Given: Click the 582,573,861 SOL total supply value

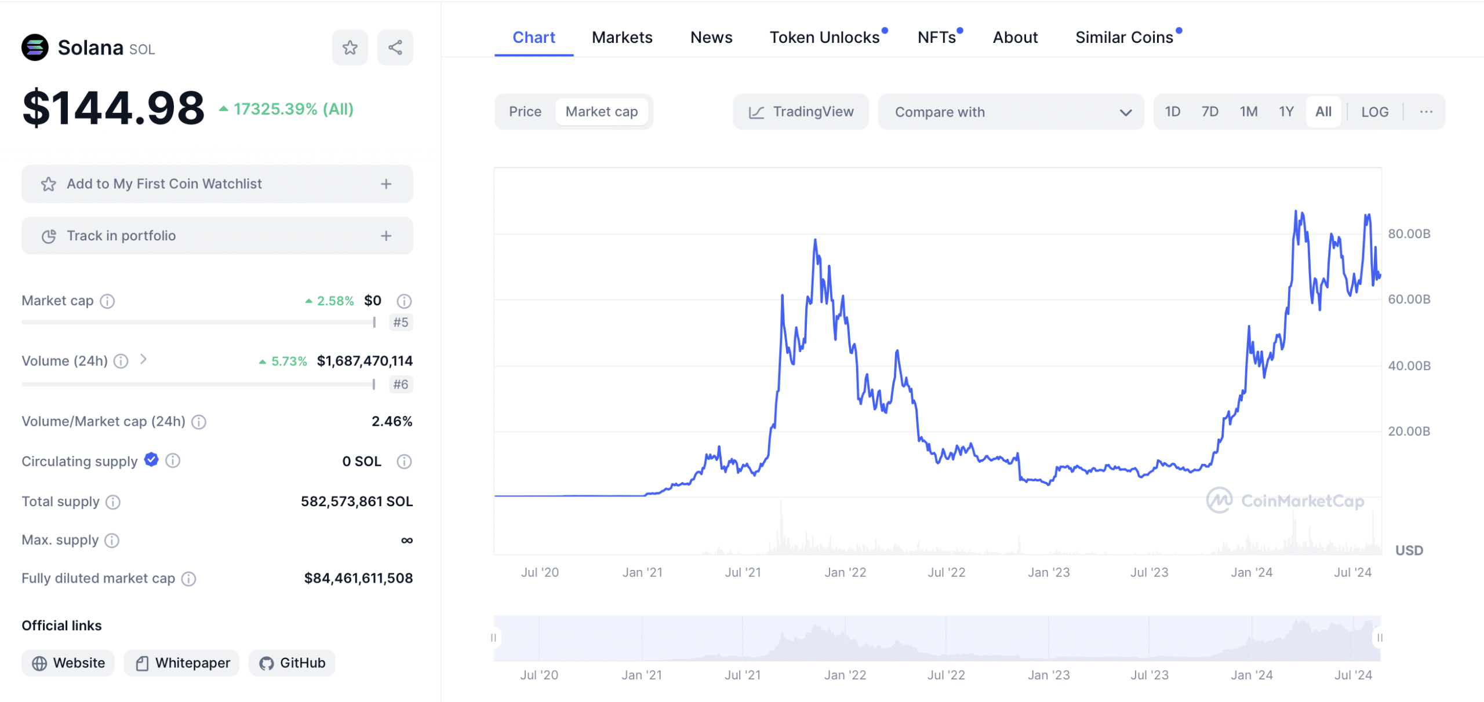Looking at the screenshot, I should 357,502.
